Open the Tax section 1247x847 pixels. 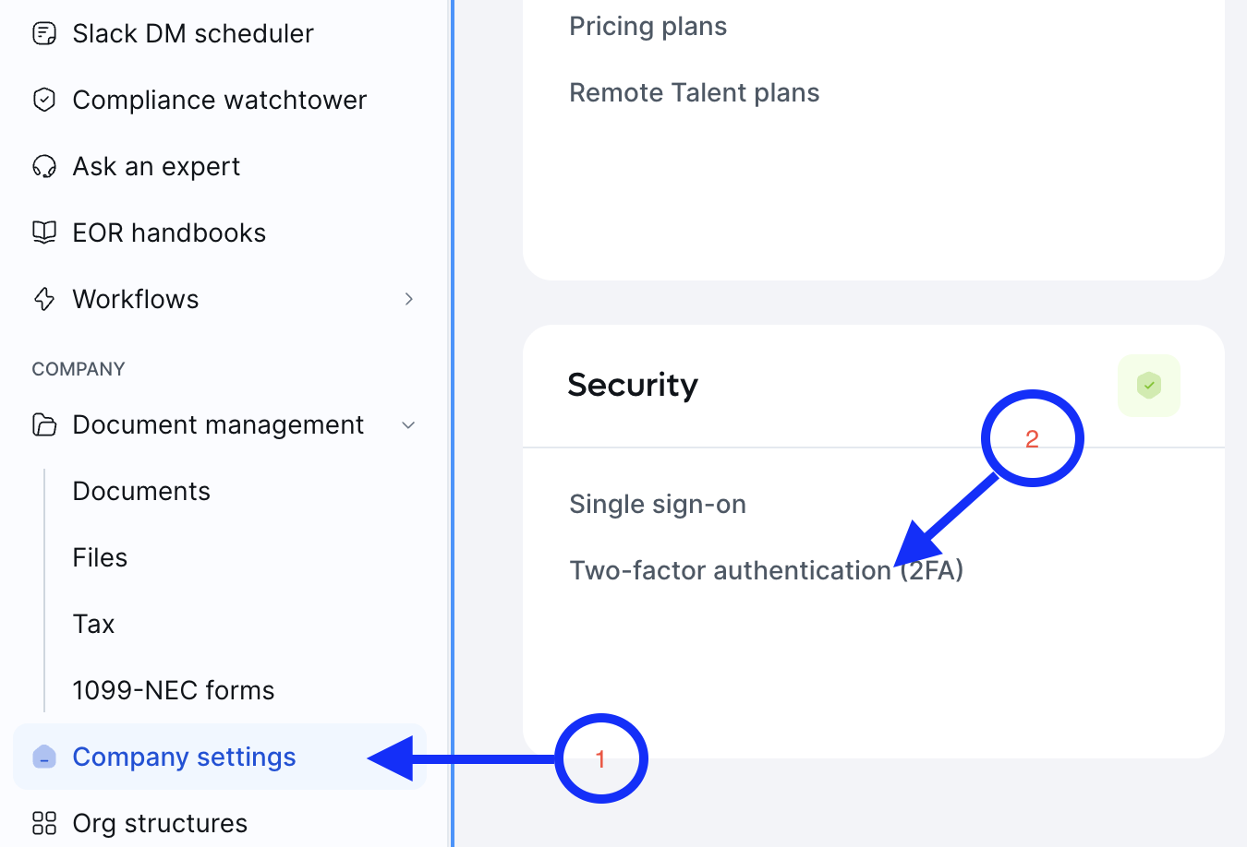click(x=93, y=624)
